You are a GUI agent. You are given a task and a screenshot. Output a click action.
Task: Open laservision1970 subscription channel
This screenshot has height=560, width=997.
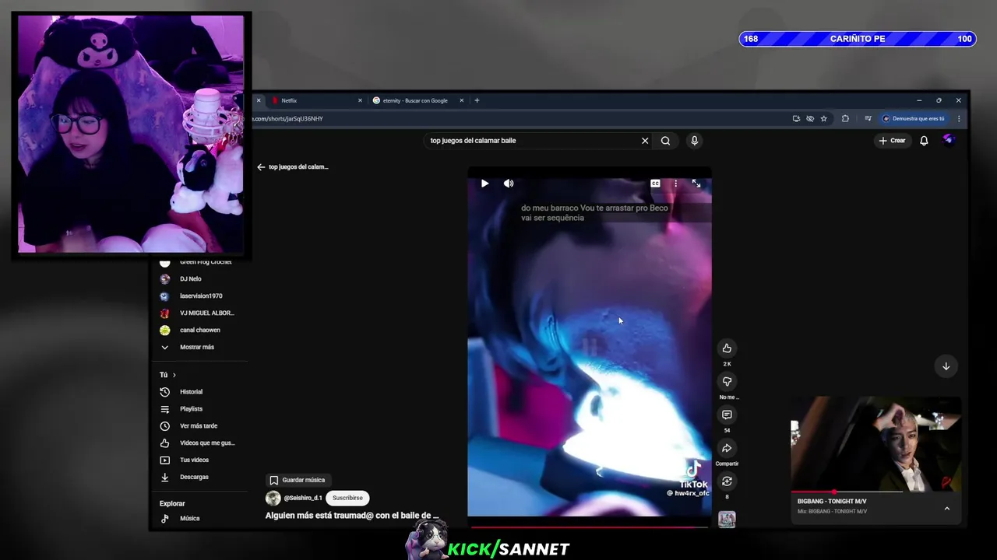tap(201, 296)
